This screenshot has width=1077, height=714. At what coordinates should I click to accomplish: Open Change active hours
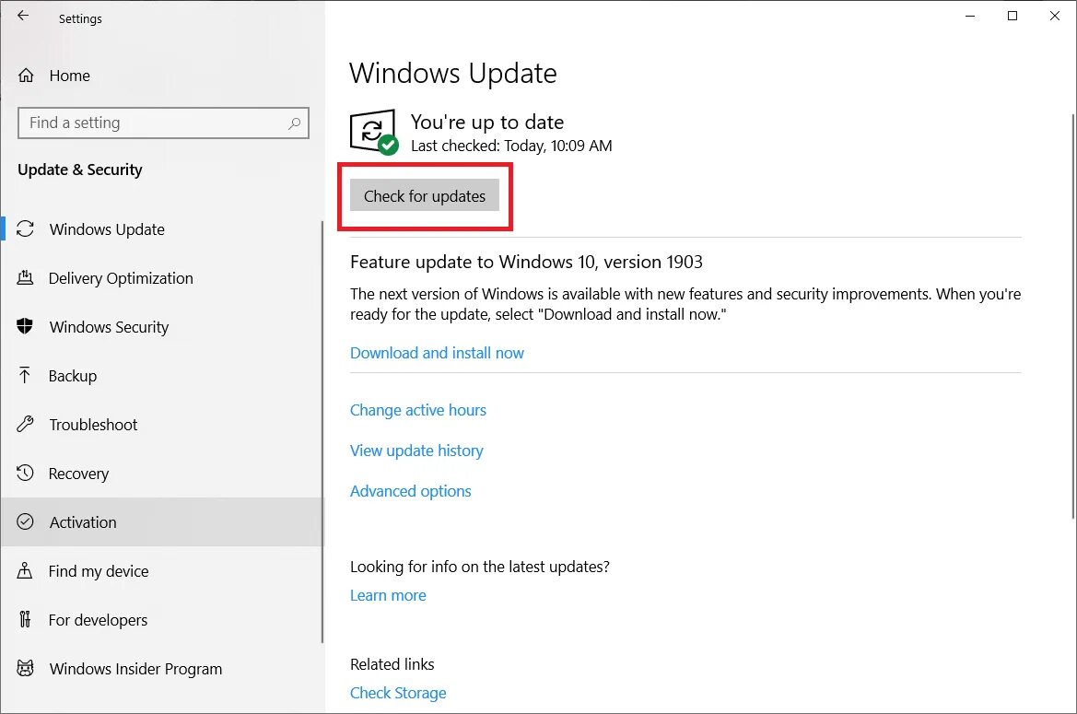click(418, 410)
